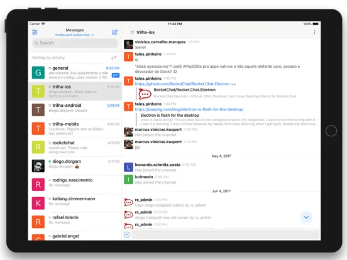Tap the plus attachment button in composer

pos(127,235)
